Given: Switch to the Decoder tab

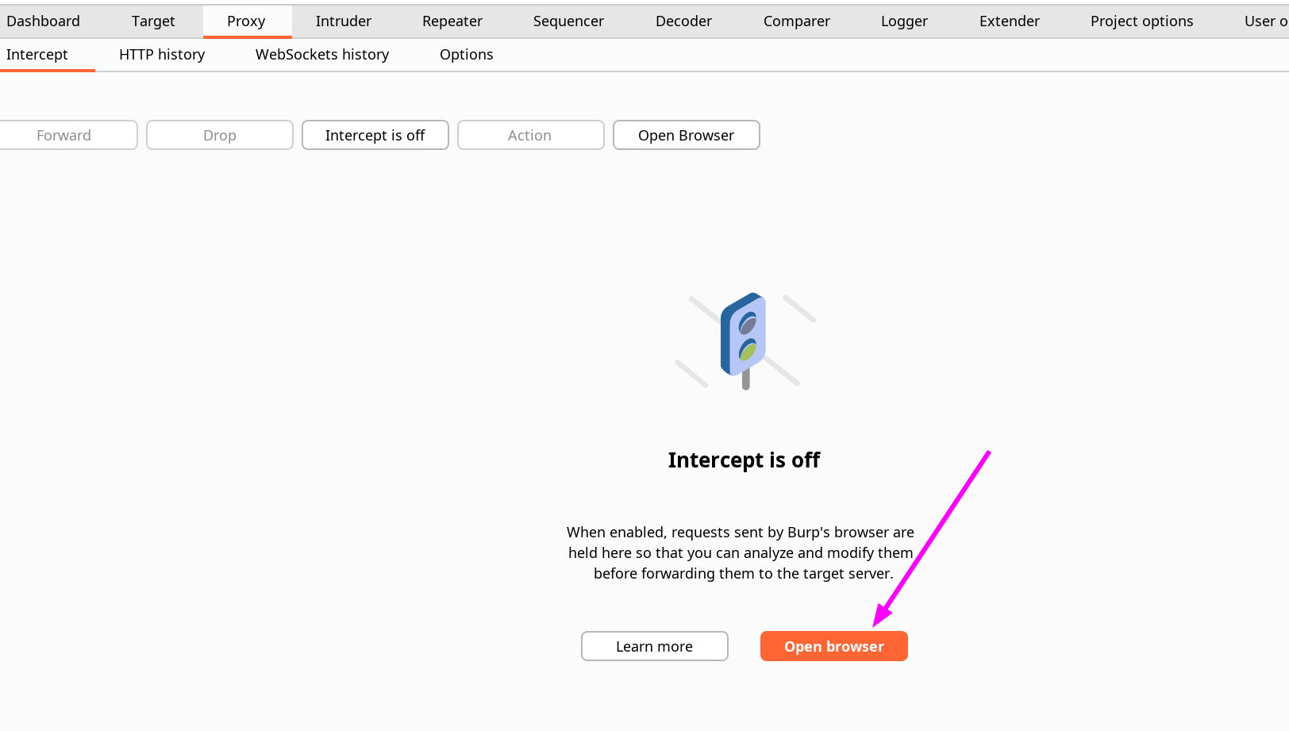Looking at the screenshot, I should 683,21.
